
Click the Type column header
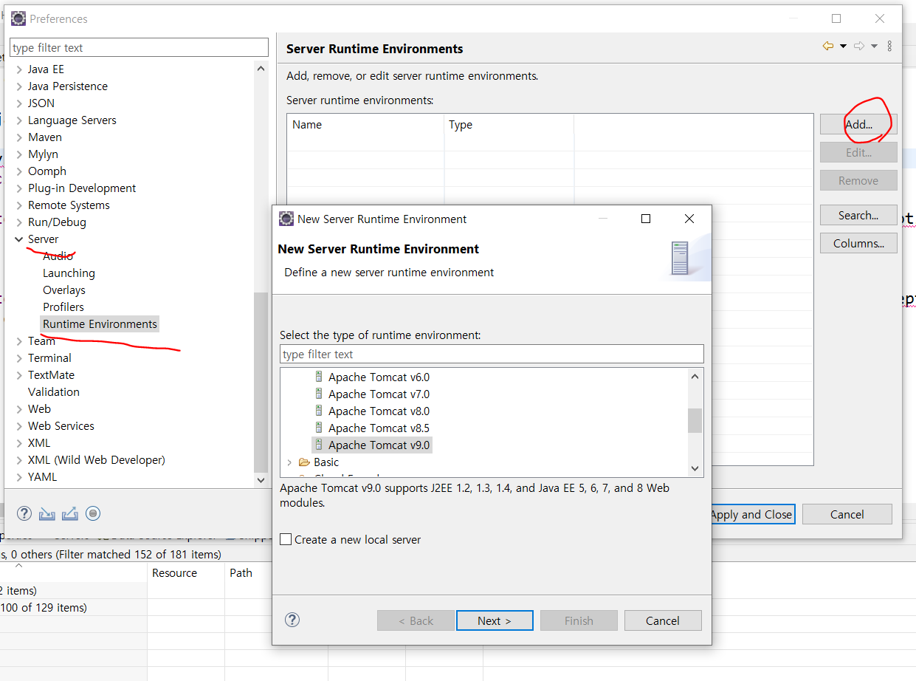tap(509, 125)
